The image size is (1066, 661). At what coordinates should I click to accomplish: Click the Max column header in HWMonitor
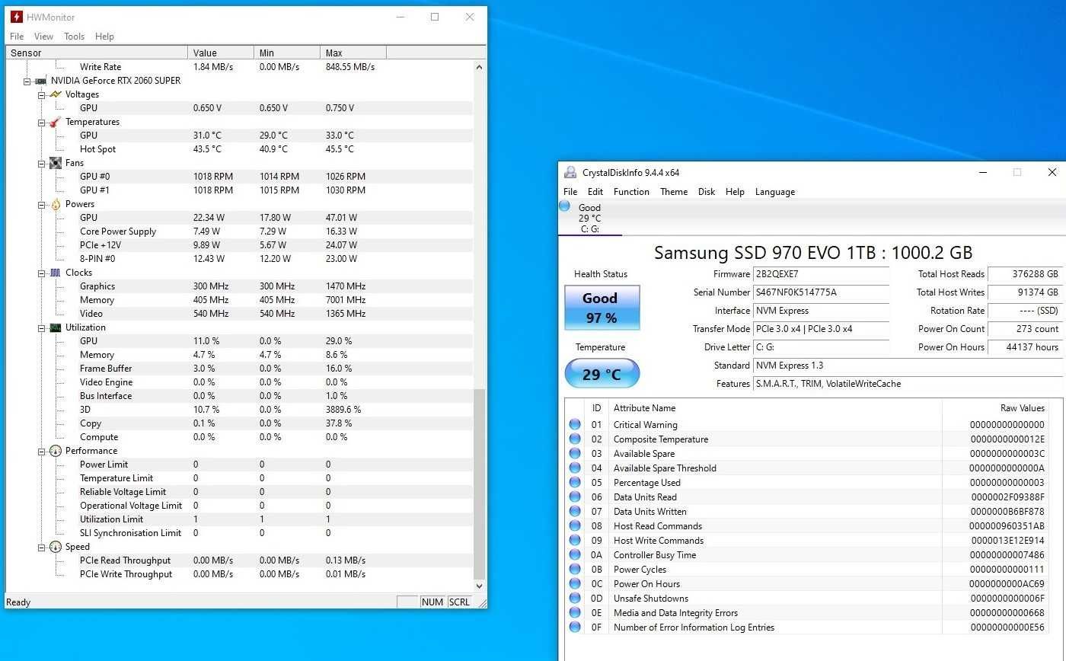coord(353,53)
